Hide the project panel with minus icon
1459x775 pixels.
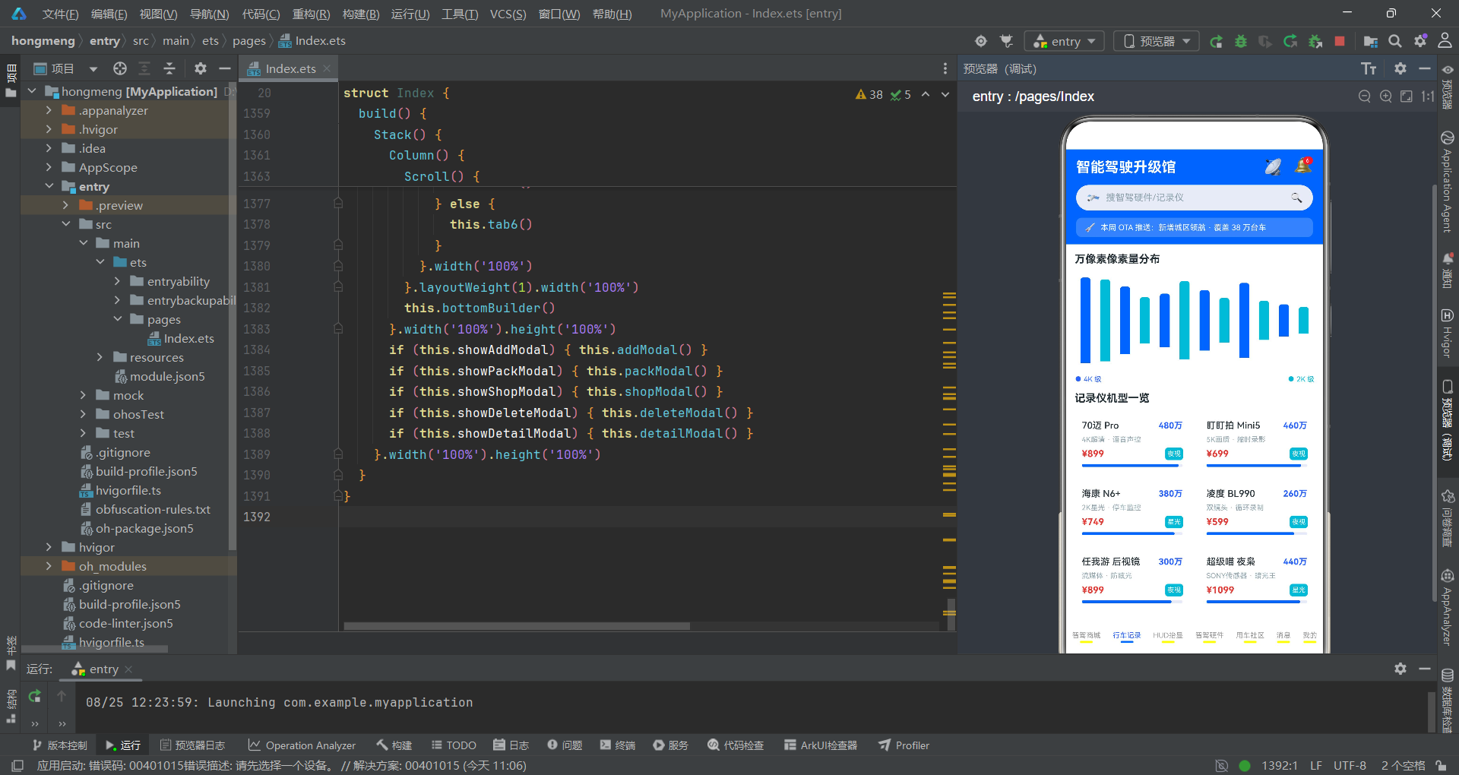pyautogui.click(x=224, y=68)
